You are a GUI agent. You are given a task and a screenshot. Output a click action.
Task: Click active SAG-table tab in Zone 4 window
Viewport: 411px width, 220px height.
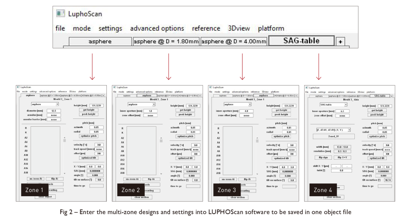(380, 96)
